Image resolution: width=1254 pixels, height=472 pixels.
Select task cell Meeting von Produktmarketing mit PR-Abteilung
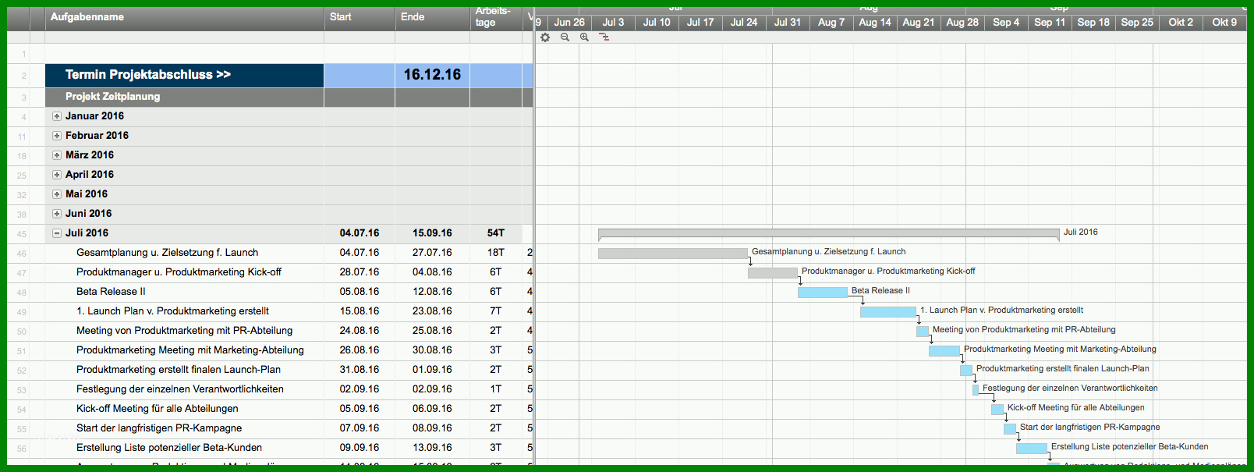click(x=185, y=331)
